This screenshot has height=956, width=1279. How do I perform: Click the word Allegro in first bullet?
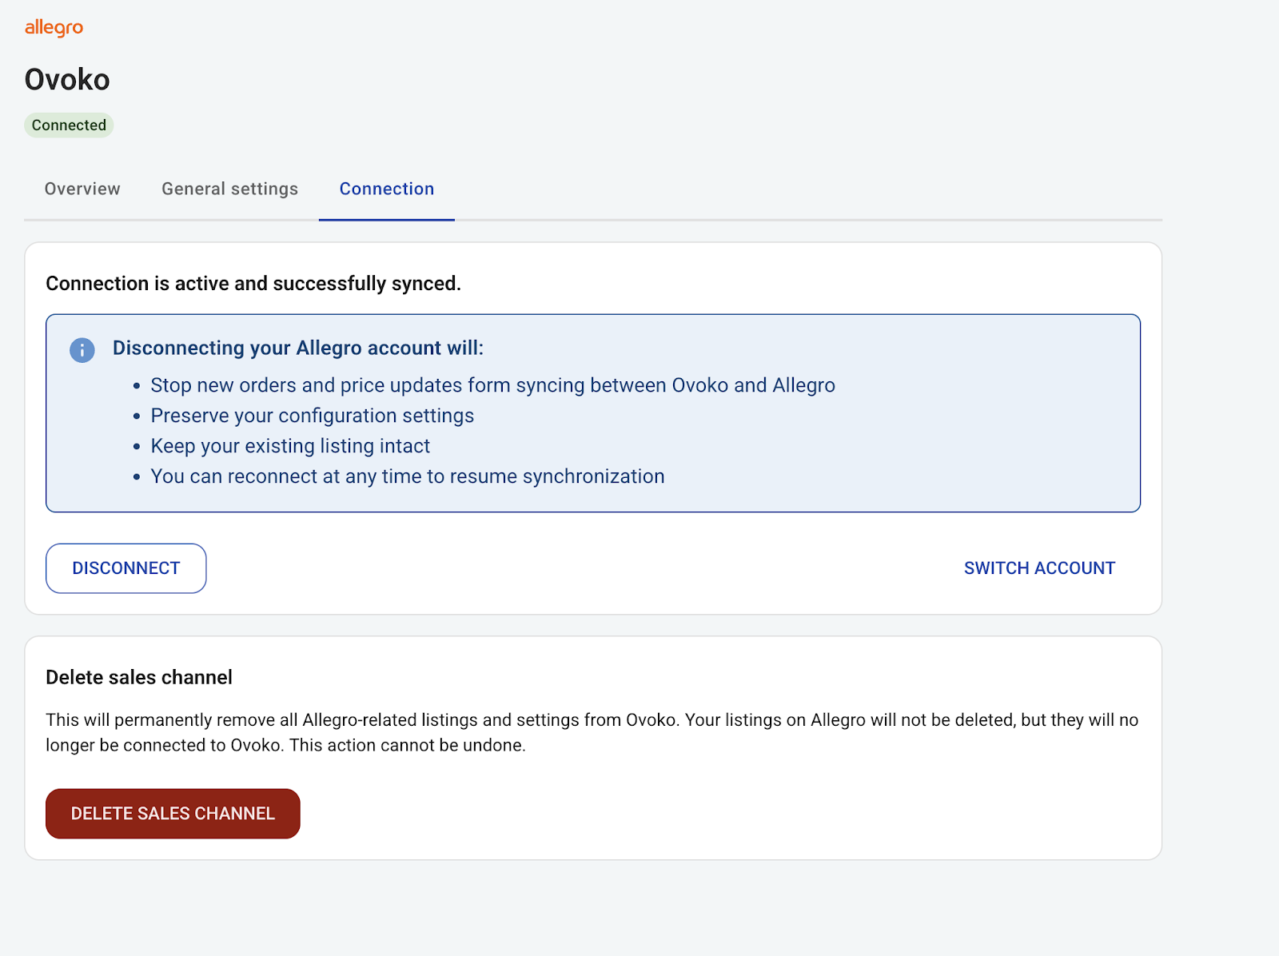(x=803, y=385)
